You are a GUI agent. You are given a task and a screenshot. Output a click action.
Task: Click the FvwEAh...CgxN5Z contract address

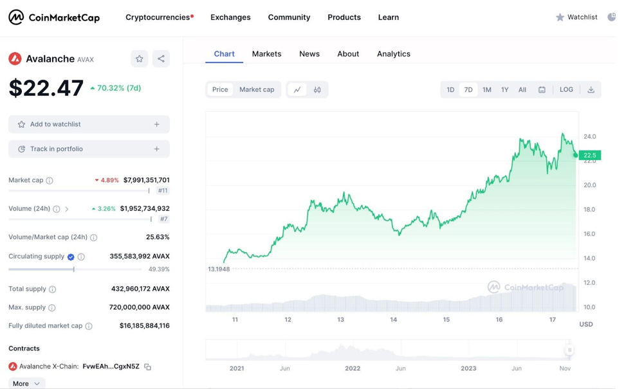111,366
